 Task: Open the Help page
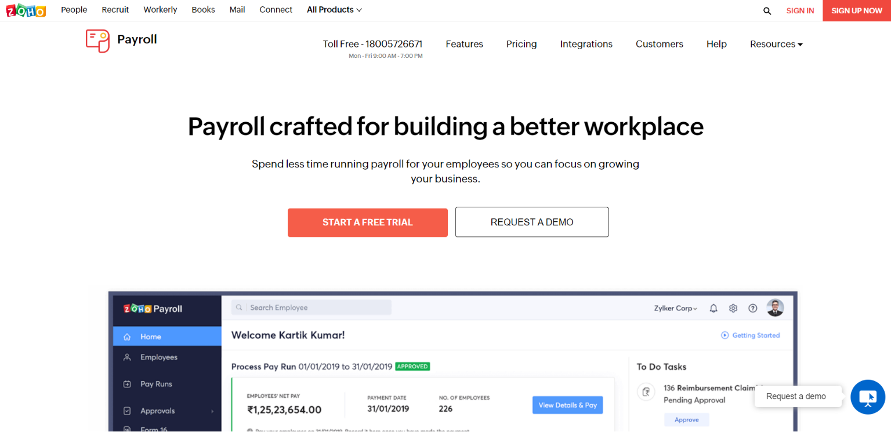716,44
